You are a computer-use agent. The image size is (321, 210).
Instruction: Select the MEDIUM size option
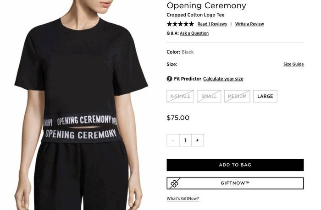237,96
